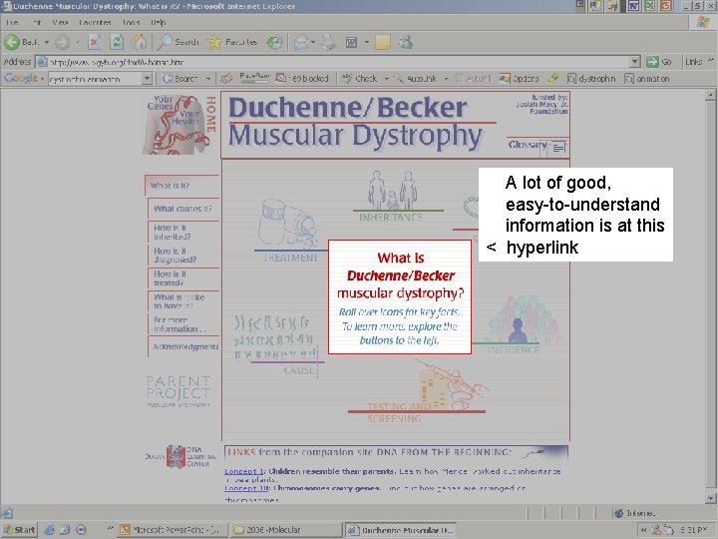Viewport: 718px width, 539px height.
Task: Open the 'How is it inherited?' section
Action: coord(183,232)
